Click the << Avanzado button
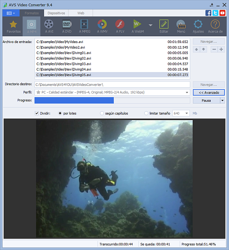The height and width of the screenshot is (250, 229). click(x=209, y=92)
